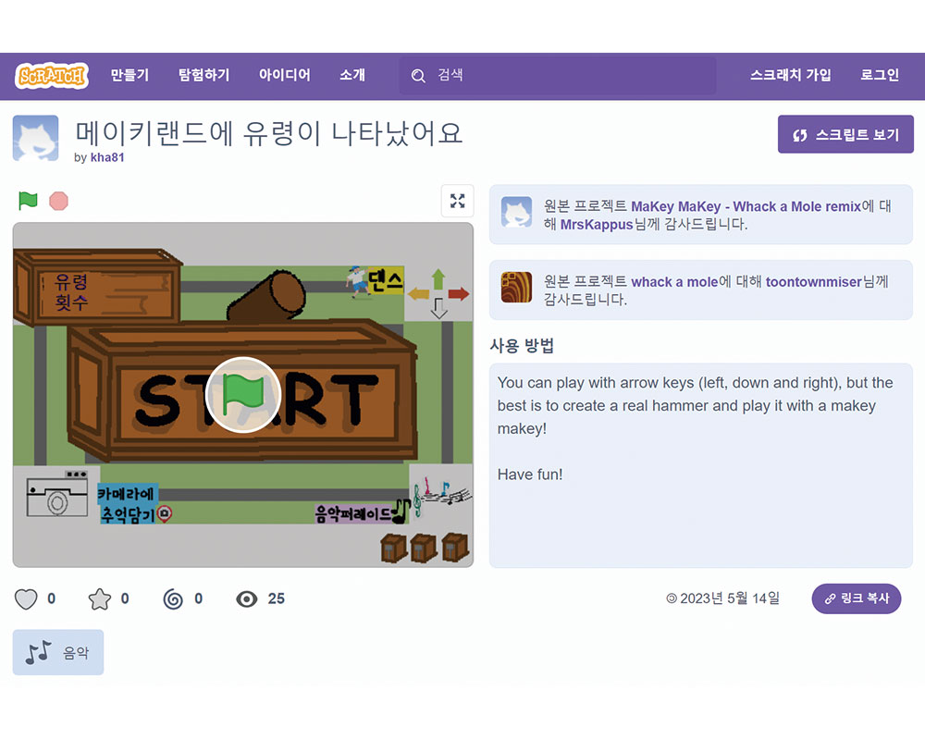This screenshot has height=740, width=925.
Task: Click the remix spiral count icon
Action: coord(173,599)
